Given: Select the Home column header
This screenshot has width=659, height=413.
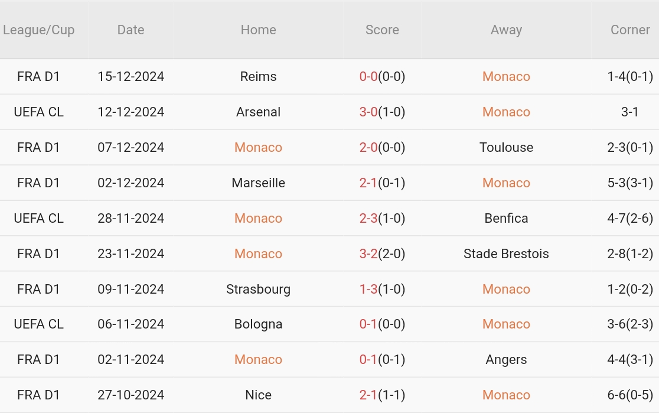Looking at the screenshot, I should [x=258, y=30].
